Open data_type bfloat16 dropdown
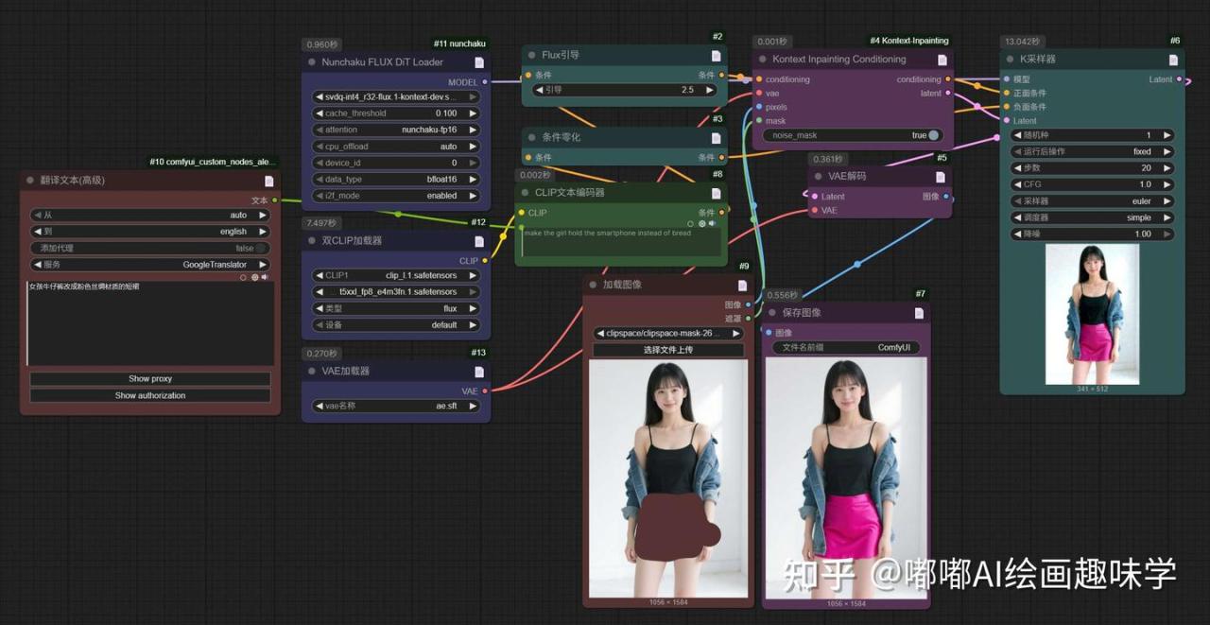This screenshot has width=1210, height=625. [x=396, y=179]
